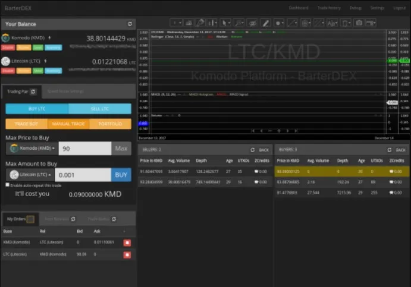This screenshot has width=411, height=287.
Task: Click the Max button for price
Action: [x=121, y=149]
